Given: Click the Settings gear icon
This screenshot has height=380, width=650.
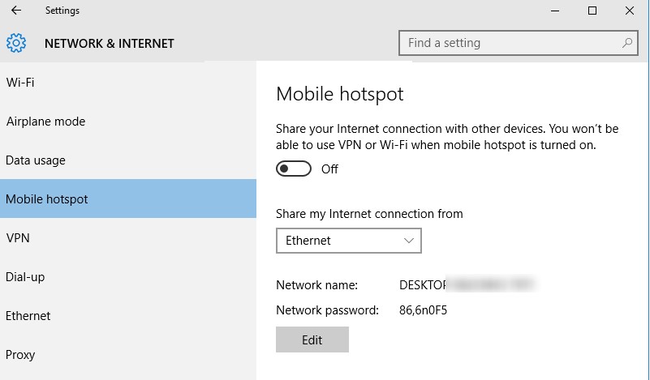Looking at the screenshot, I should coord(16,43).
